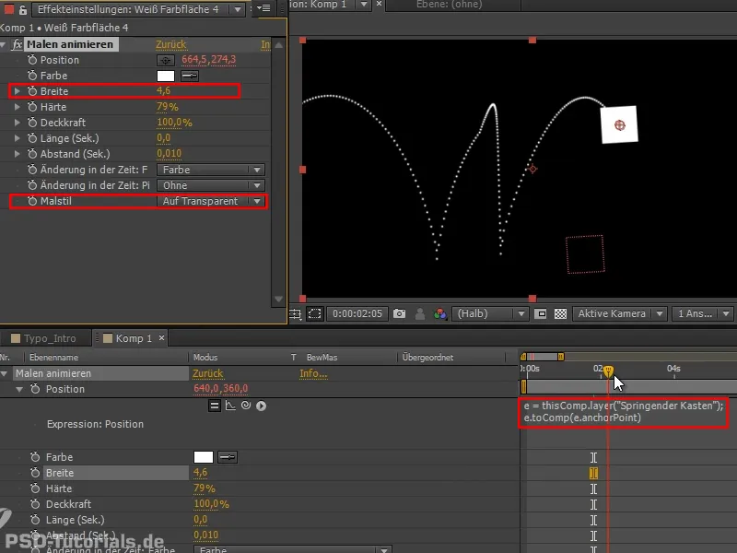The image size is (737, 553).
Task: Click Zurück link in timeline
Action: coord(208,373)
